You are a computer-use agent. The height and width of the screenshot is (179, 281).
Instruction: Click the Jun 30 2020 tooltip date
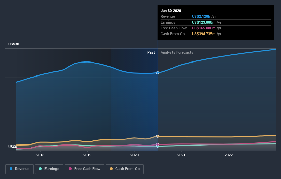tap(171, 11)
